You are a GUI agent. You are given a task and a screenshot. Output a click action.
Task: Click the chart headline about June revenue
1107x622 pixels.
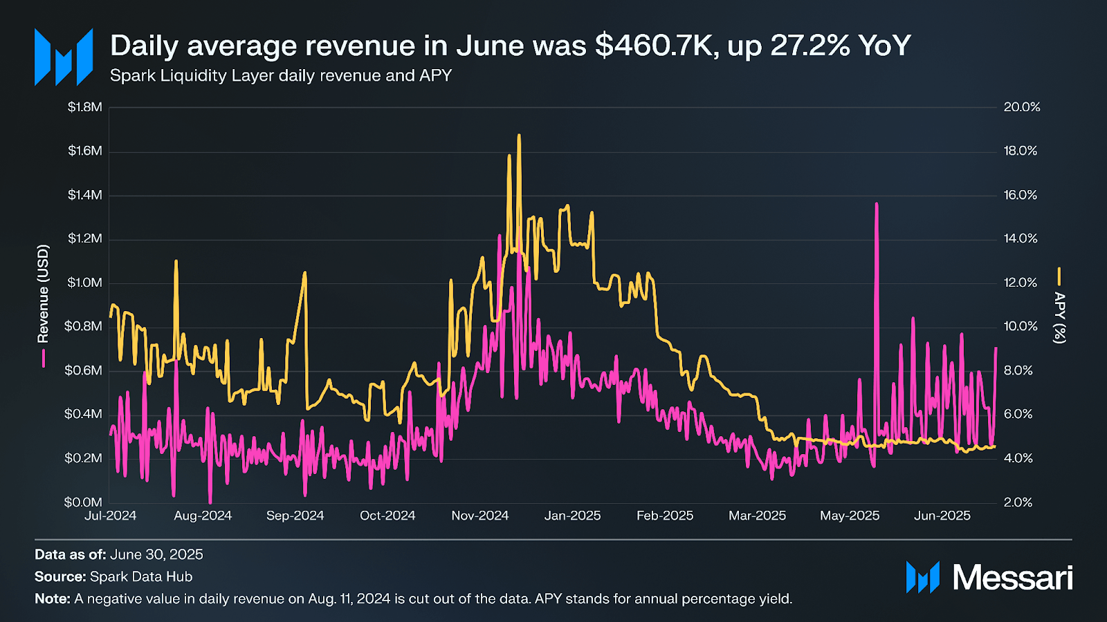pos(511,46)
